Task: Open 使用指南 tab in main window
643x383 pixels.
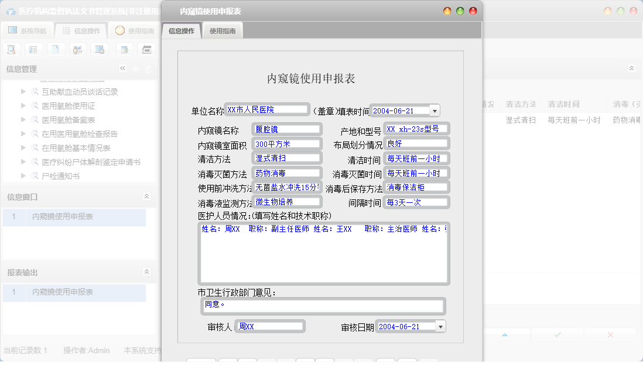Action: tap(135, 31)
